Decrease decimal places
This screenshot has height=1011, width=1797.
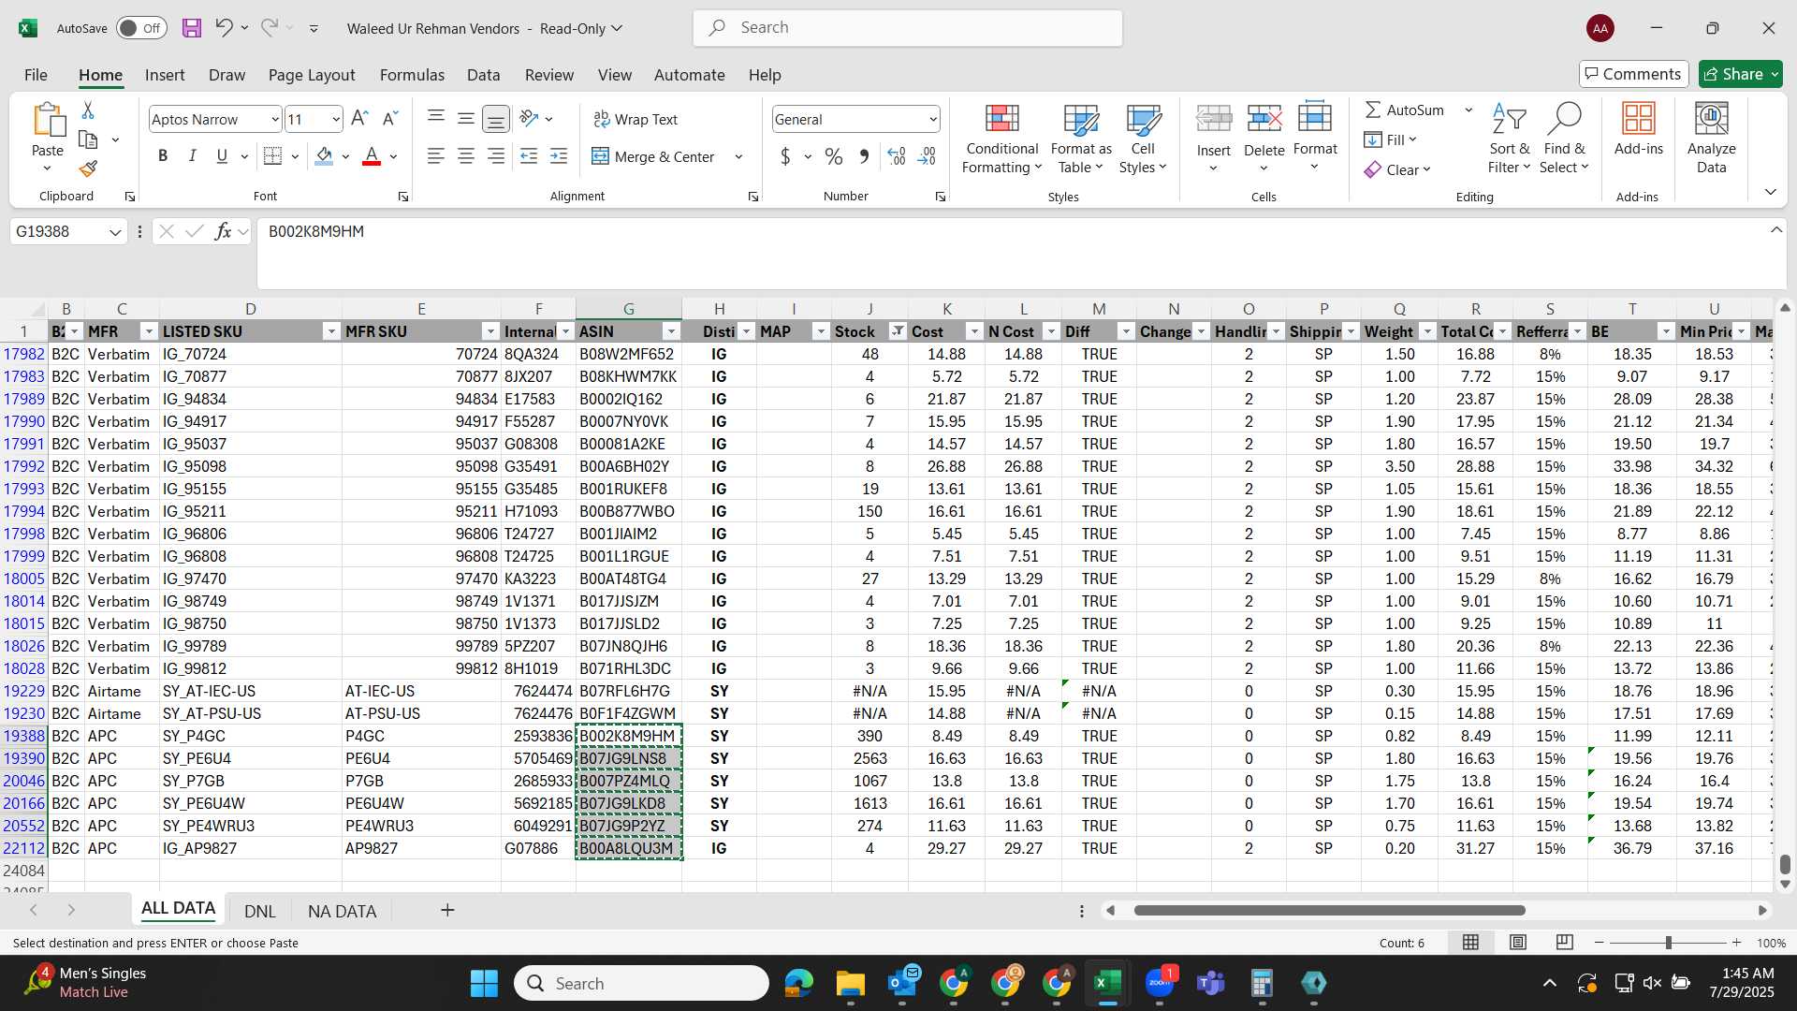tap(927, 156)
